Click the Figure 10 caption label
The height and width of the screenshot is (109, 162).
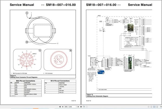coord(90,95)
